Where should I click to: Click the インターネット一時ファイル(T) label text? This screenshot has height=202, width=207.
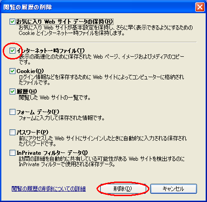pos(51,51)
